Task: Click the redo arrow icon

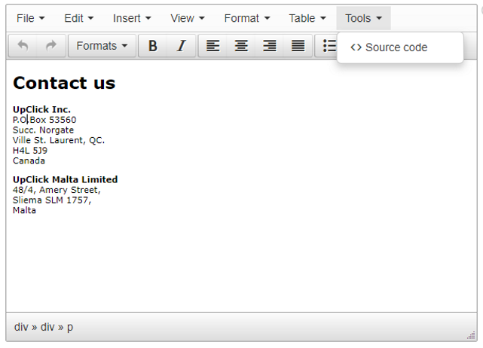Action: [51, 46]
